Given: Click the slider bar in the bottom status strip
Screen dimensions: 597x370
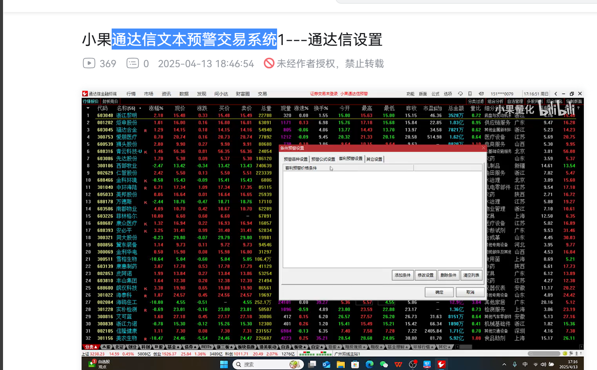Looking at the screenshot, I should [x=544, y=353].
